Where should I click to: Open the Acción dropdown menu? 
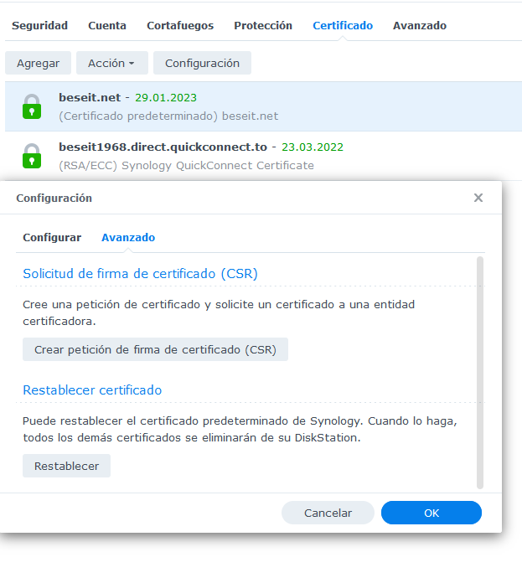[111, 63]
